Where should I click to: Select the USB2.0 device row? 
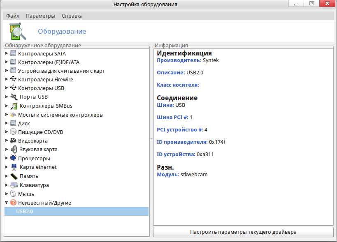point(77,211)
